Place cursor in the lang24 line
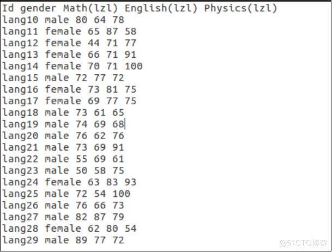 69,182
